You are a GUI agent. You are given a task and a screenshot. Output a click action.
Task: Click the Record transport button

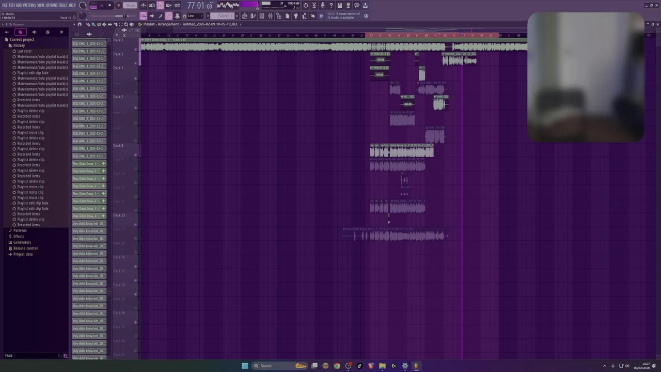pos(118,5)
